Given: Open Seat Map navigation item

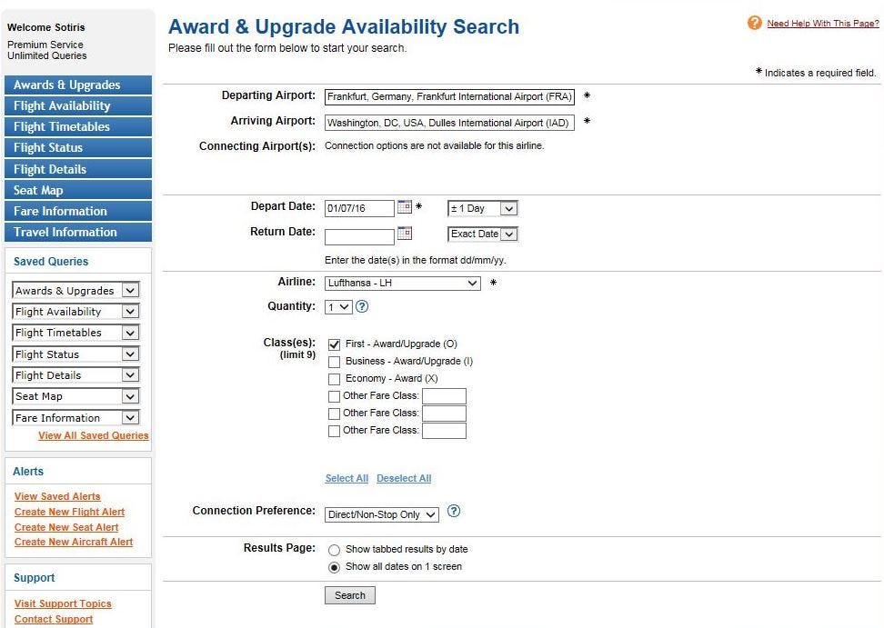Looking at the screenshot, I should [x=78, y=190].
